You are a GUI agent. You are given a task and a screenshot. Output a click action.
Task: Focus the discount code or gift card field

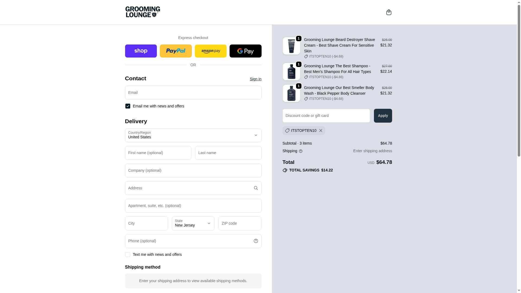point(326,116)
